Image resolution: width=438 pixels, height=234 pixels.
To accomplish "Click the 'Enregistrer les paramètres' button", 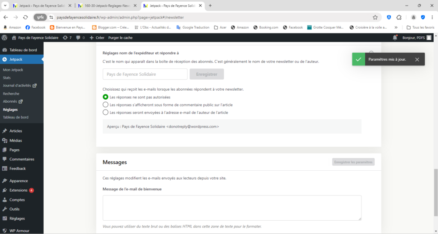I will pyautogui.click(x=353, y=162).
